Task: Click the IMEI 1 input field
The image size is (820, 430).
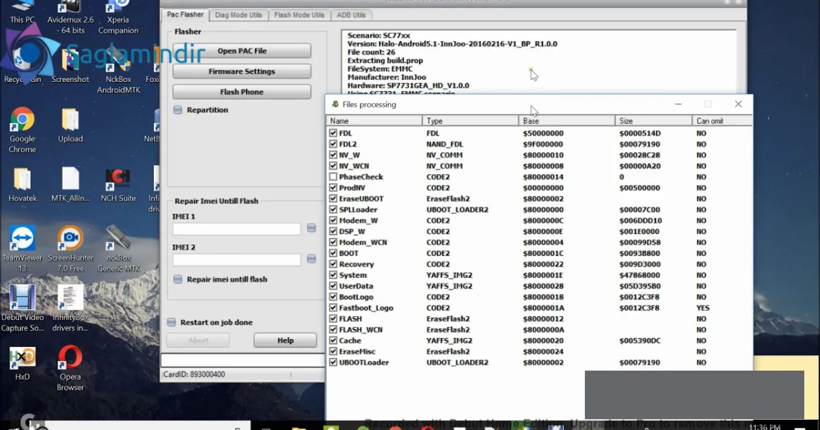Action: click(236, 229)
